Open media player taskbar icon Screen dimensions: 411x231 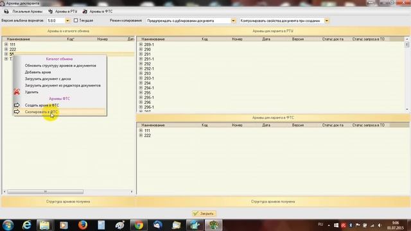click(64, 225)
